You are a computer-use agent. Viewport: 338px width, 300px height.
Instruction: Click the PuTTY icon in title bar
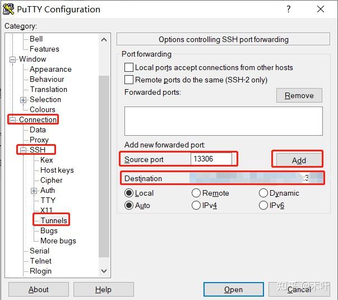8,9
